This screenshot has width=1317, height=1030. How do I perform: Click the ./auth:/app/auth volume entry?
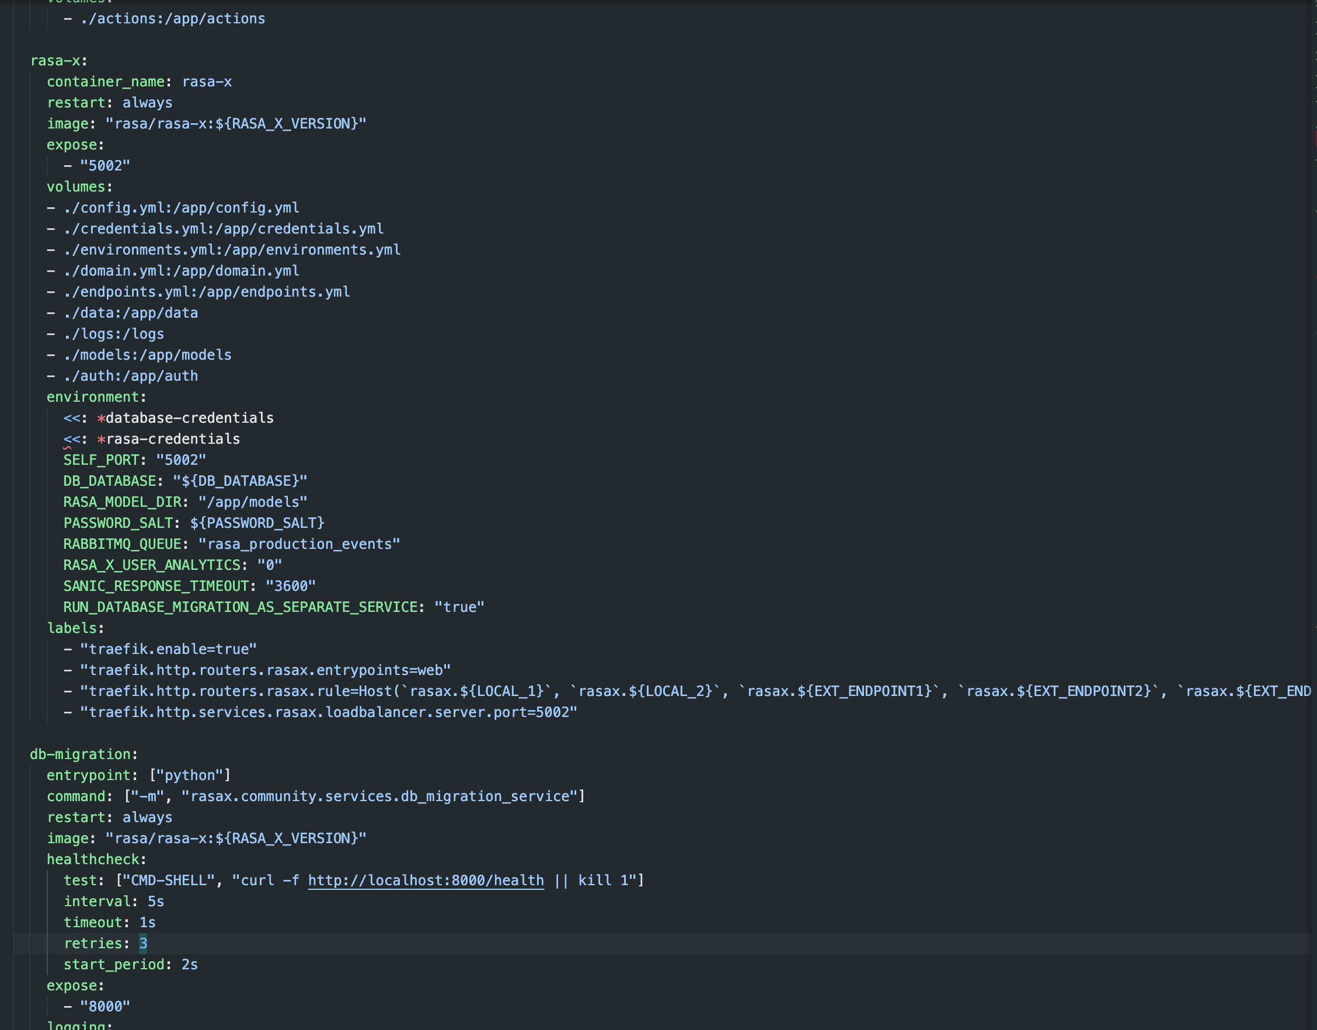[x=131, y=376]
